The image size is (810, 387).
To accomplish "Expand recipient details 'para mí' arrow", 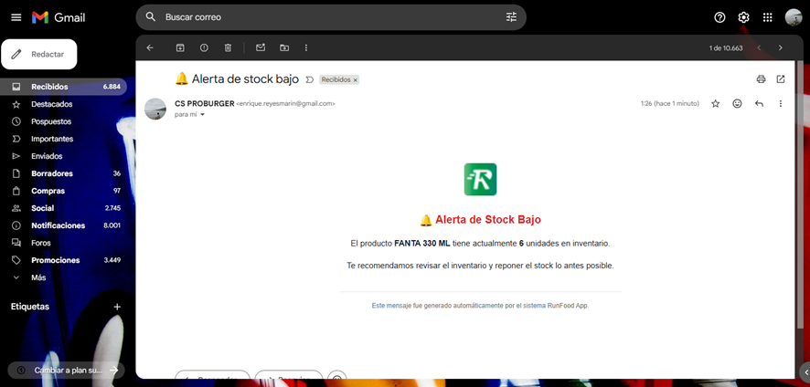I will click(x=203, y=115).
